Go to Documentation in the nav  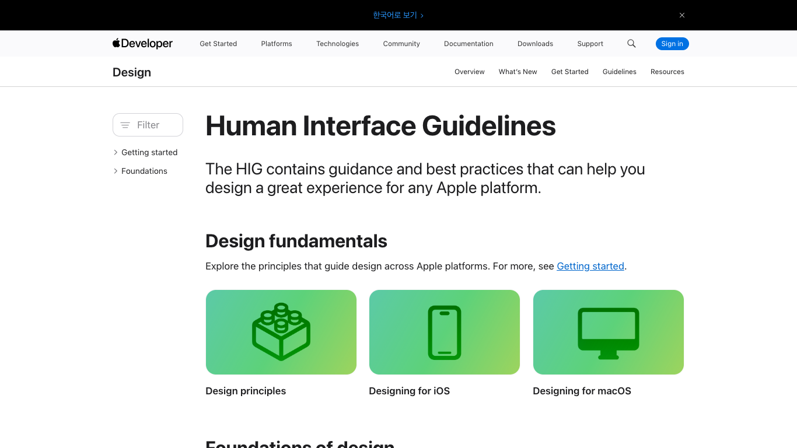[x=469, y=44]
